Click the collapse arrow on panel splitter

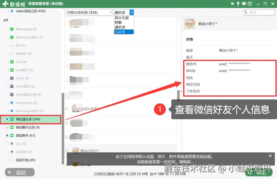[x=181, y=91]
